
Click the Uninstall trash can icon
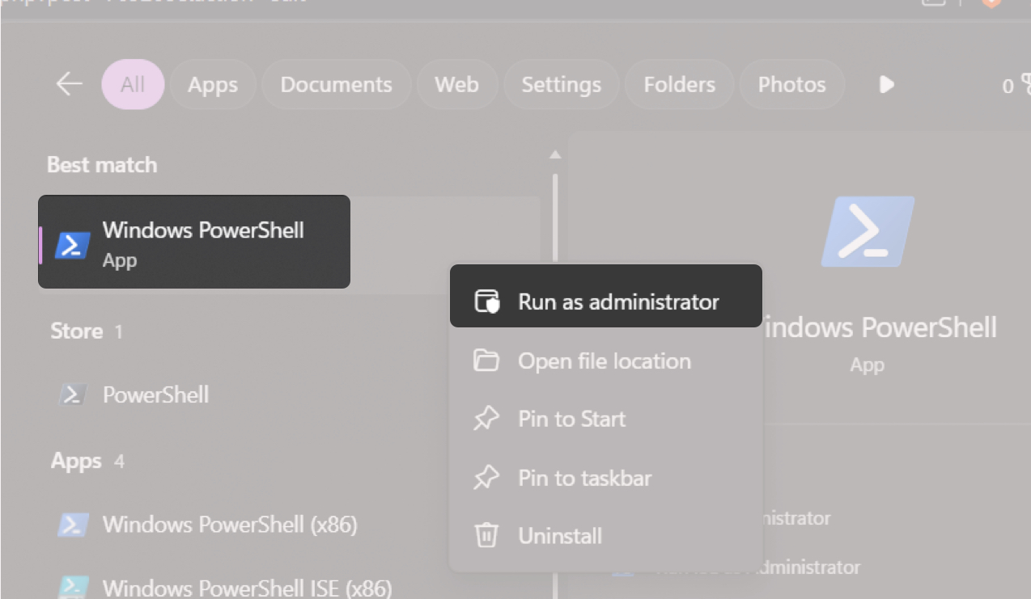point(486,535)
